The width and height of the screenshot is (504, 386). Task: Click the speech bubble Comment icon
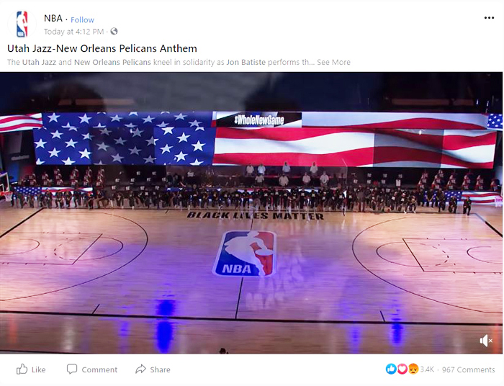tap(72, 369)
